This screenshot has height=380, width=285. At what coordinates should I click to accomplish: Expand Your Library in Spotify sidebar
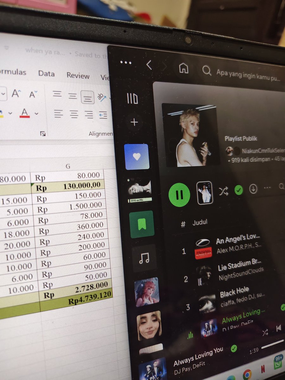pos(132,99)
